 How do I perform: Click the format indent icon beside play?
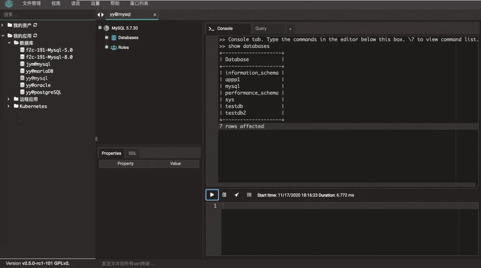click(224, 195)
